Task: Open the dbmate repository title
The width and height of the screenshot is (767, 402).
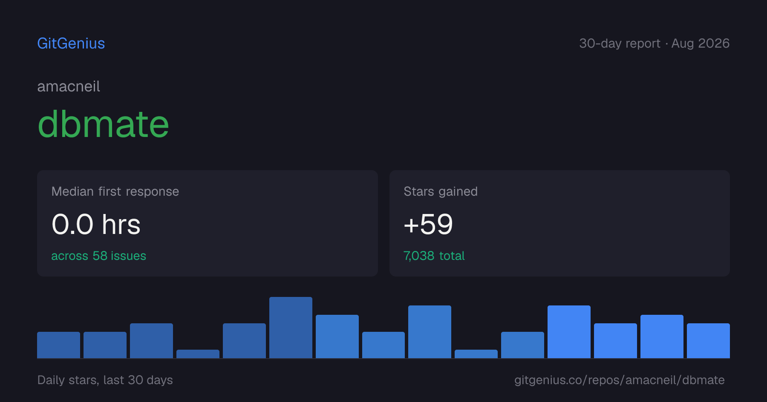Action: (104, 124)
